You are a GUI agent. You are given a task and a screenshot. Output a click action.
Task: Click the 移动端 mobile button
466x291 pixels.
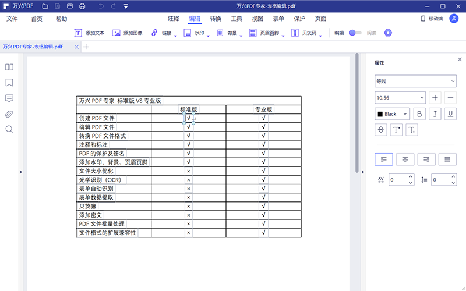431,19
